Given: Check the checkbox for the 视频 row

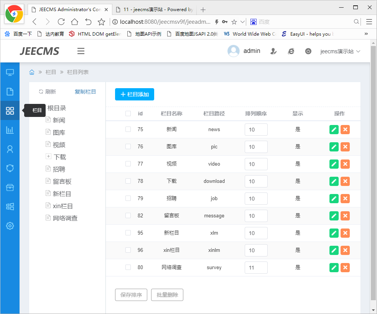Looking at the screenshot, I should point(128,164).
